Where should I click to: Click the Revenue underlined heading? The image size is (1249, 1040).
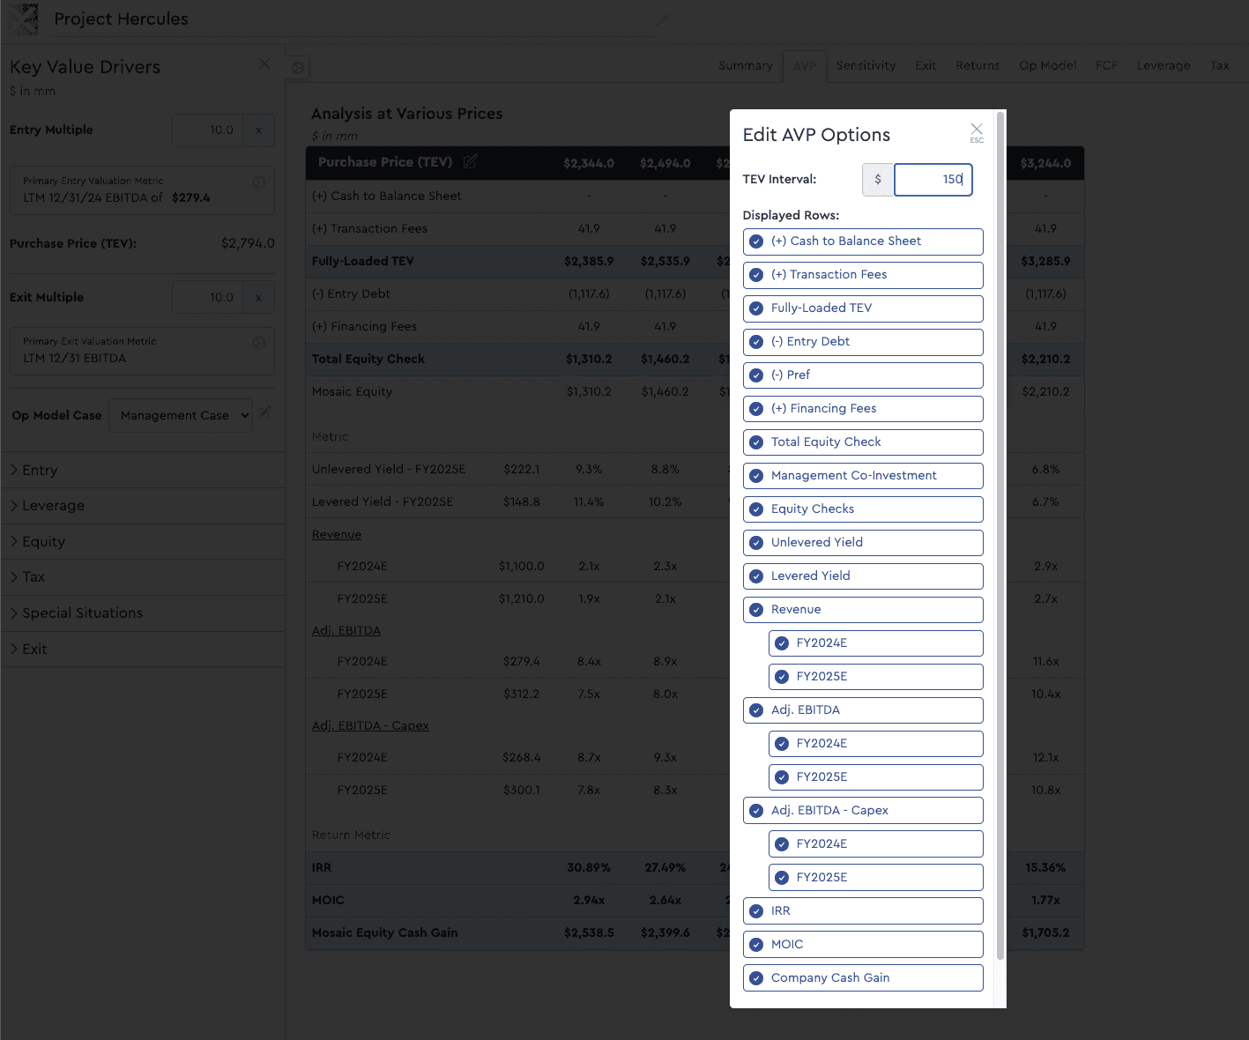coord(337,535)
